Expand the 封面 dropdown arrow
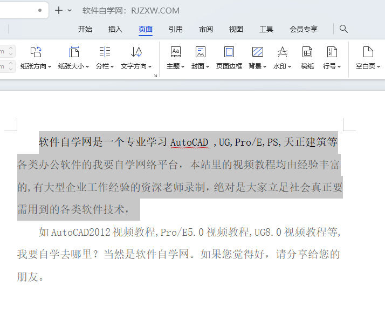The image size is (385, 314). click(208, 66)
